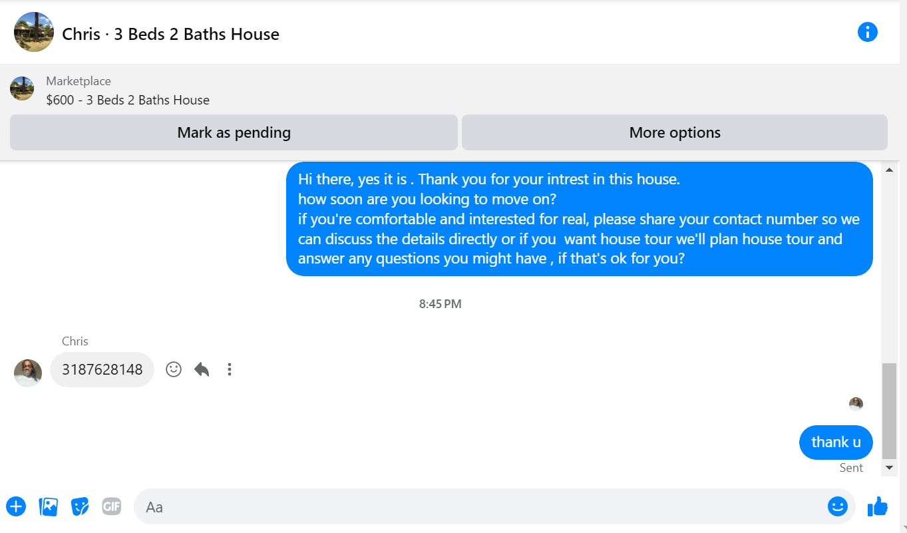Open the house listing thumbnail in header
This screenshot has height=533, width=907.
click(x=34, y=32)
